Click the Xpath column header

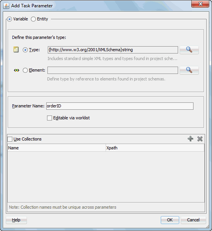point(155,148)
